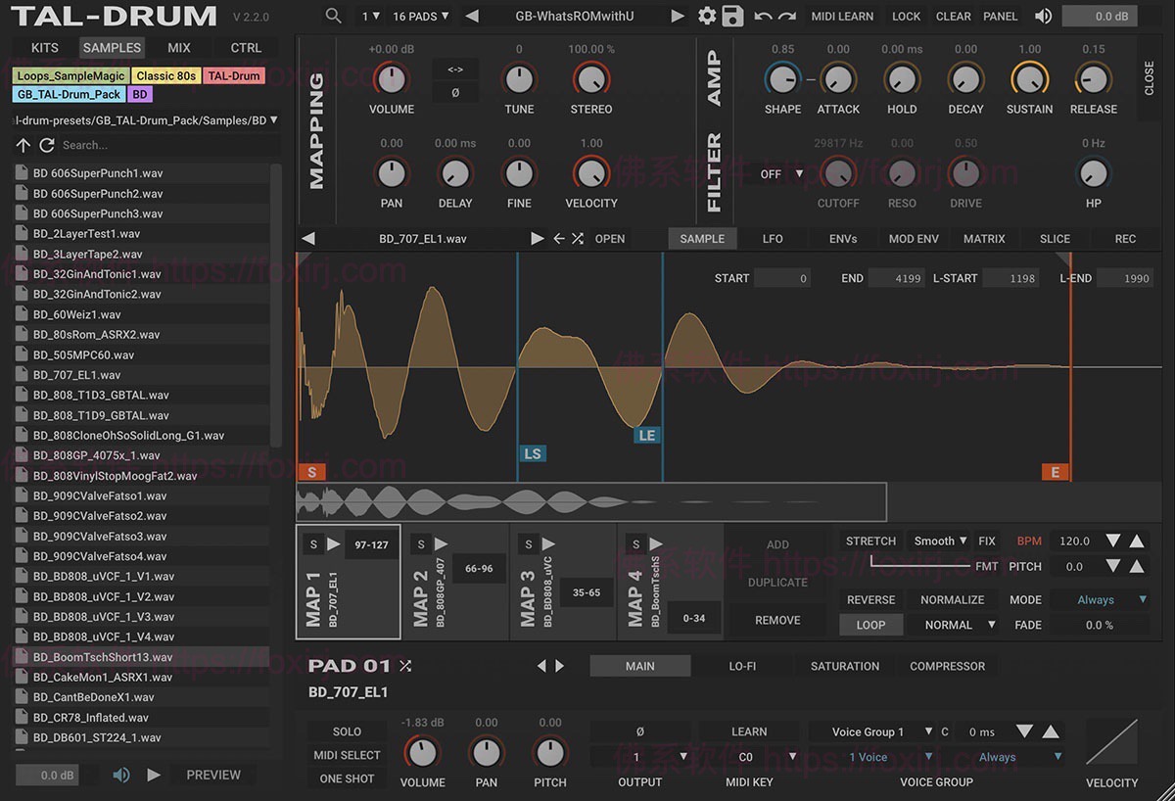The height and width of the screenshot is (801, 1175).
Task: Click the search magnifier icon in the top toolbar
Action: (x=333, y=16)
